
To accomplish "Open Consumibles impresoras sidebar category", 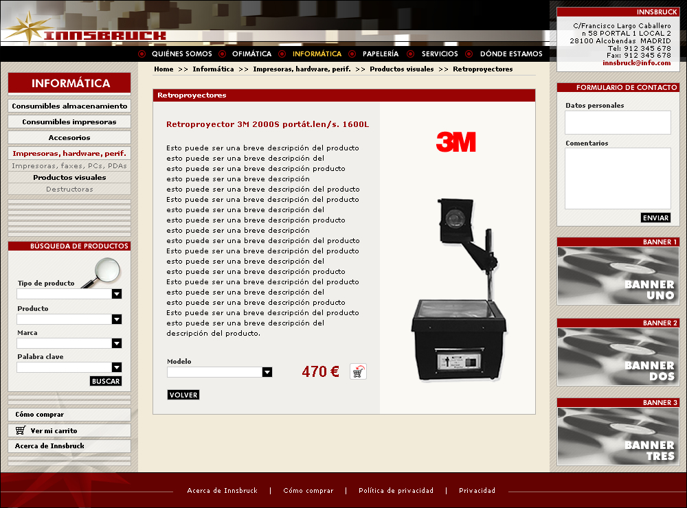I will tap(69, 122).
